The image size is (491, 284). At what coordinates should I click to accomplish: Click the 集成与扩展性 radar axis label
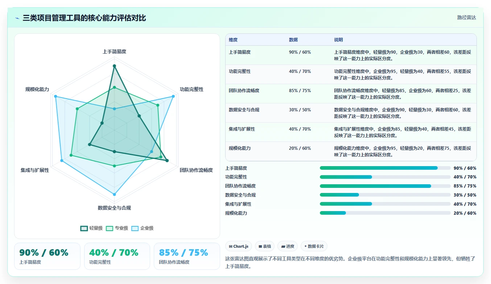(35, 170)
